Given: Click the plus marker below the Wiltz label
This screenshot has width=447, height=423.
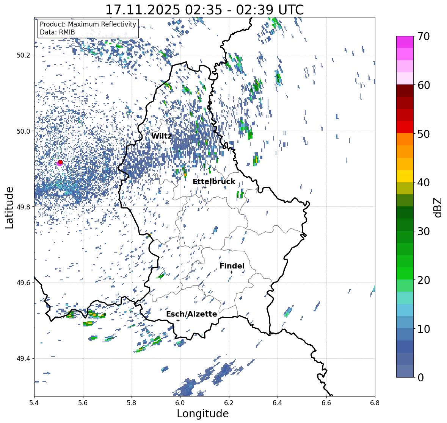Looking at the screenshot, I should 163,142.
